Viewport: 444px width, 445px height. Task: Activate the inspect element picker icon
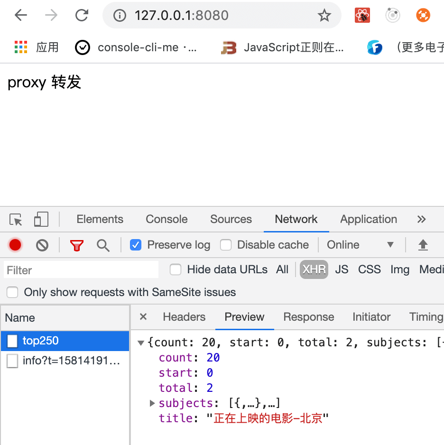click(16, 220)
